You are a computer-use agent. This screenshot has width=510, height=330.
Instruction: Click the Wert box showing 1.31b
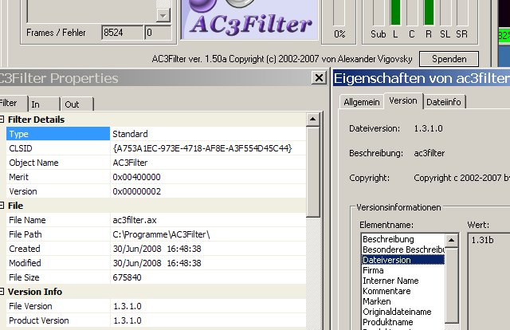tap(488, 281)
